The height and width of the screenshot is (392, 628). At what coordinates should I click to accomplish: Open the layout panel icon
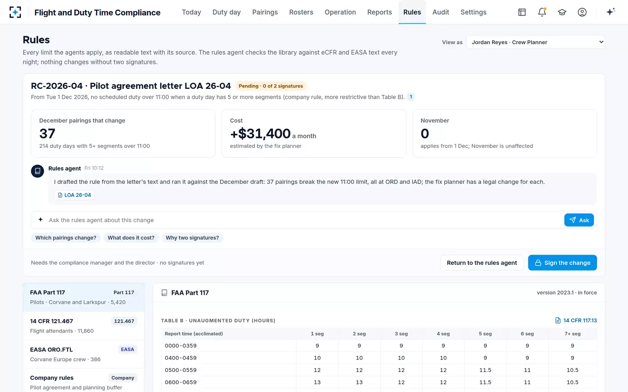pos(522,12)
